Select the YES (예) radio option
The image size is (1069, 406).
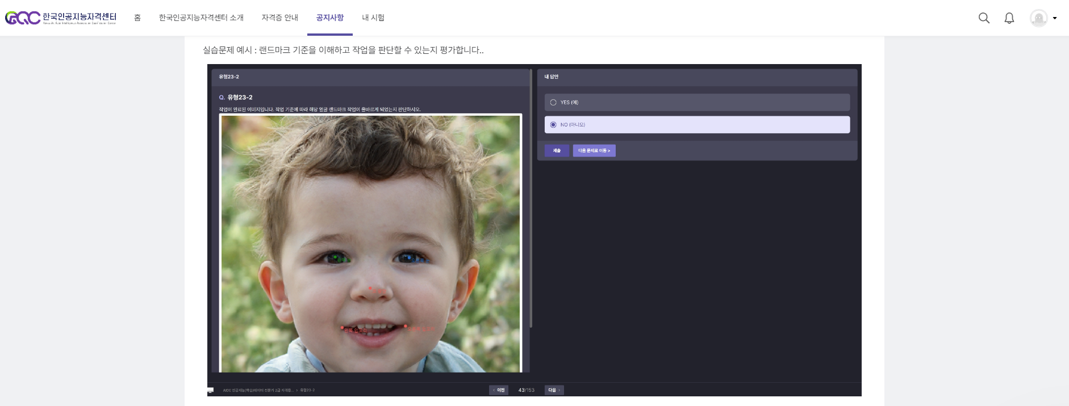pos(697,103)
